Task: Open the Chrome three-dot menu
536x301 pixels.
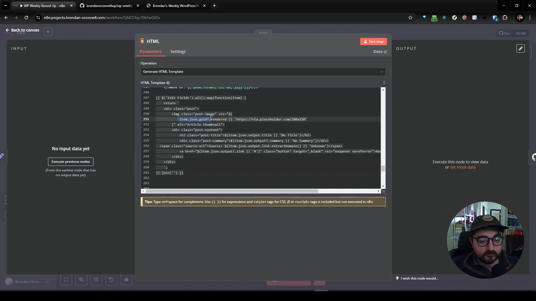Action: click(530, 18)
